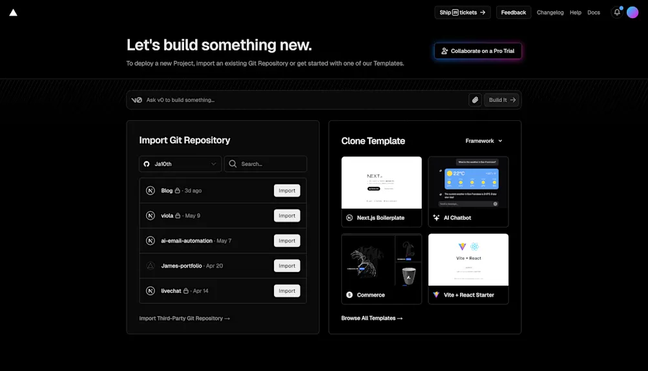The width and height of the screenshot is (648, 371).
Task: Click Browse All Templates link
Action: pyautogui.click(x=371, y=318)
